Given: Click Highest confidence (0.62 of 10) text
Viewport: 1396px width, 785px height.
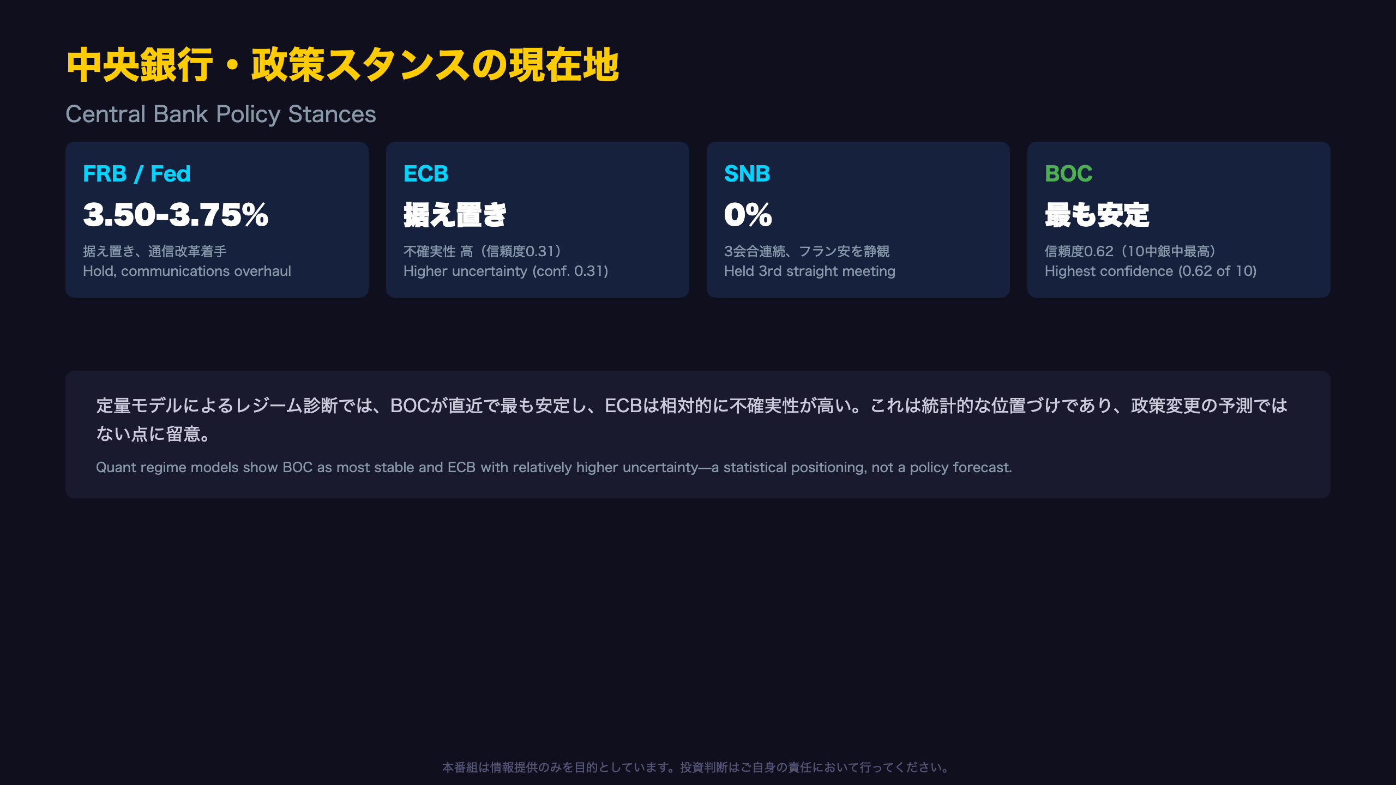Looking at the screenshot, I should tap(1151, 271).
